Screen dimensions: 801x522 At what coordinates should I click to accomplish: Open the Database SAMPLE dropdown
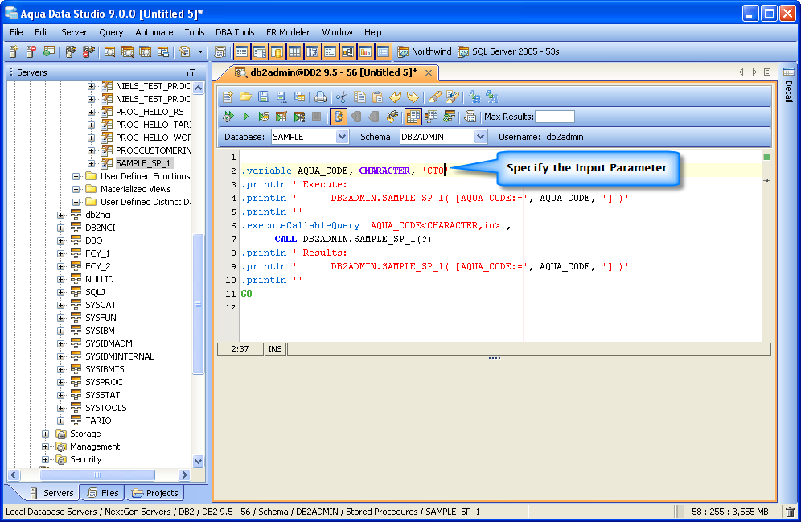[342, 137]
